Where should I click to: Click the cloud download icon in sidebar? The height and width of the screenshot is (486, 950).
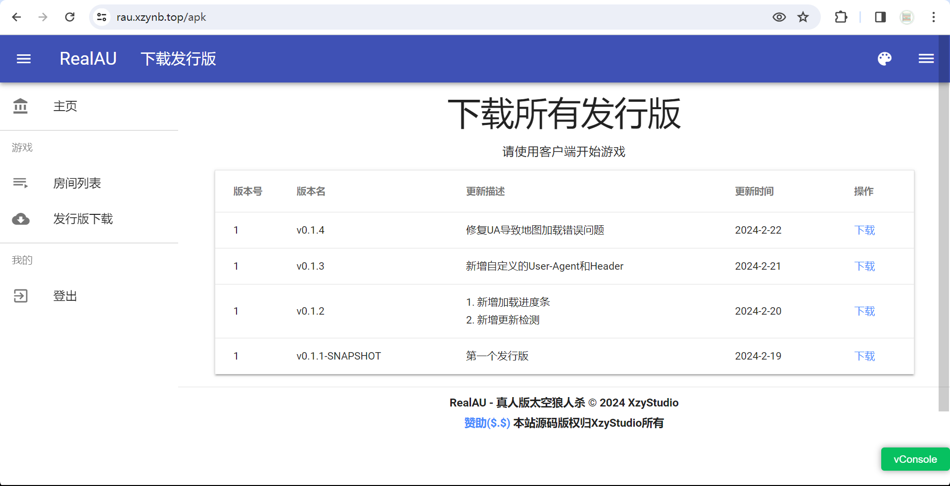pos(20,219)
